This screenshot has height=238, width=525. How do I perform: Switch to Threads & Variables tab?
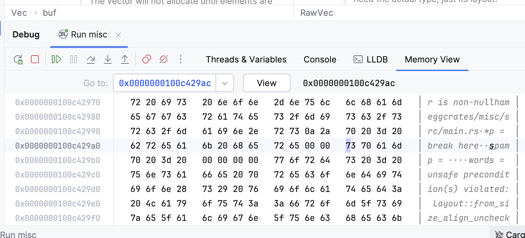(246, 59)
